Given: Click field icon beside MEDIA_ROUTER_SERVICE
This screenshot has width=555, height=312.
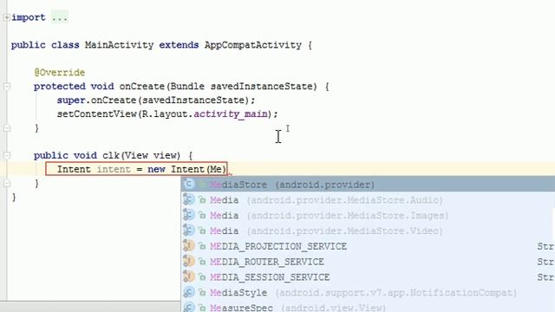Looking at the screenshot, I should tap(189, 262).
